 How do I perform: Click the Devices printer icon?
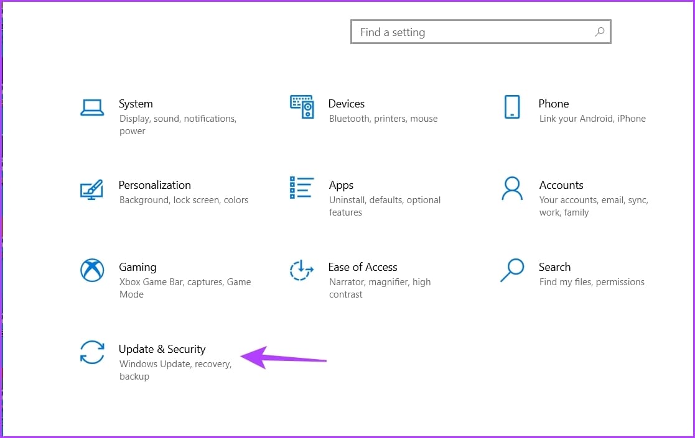coord(302,107)
